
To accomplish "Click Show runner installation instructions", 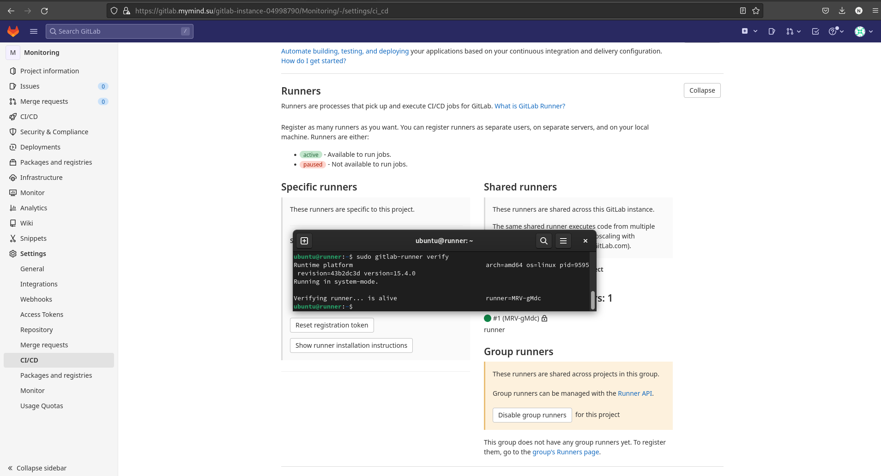I will pos(351,345).
